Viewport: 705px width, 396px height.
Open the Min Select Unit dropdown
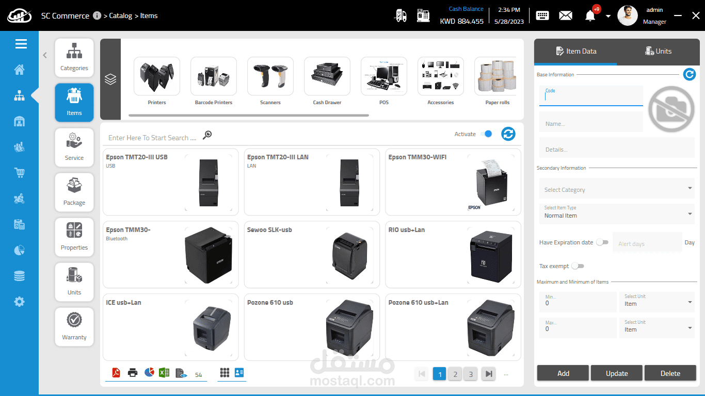[657, 302]
